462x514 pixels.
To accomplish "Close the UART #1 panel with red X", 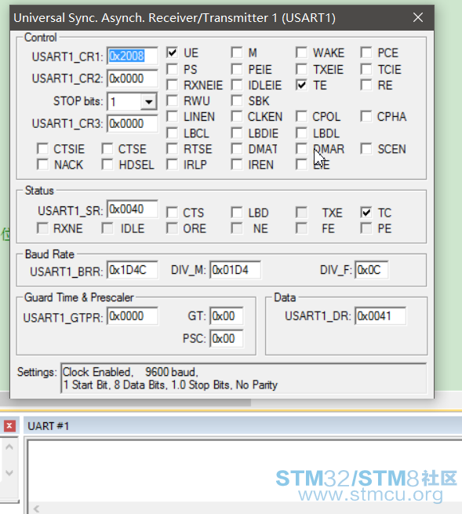I will point(9,426).
